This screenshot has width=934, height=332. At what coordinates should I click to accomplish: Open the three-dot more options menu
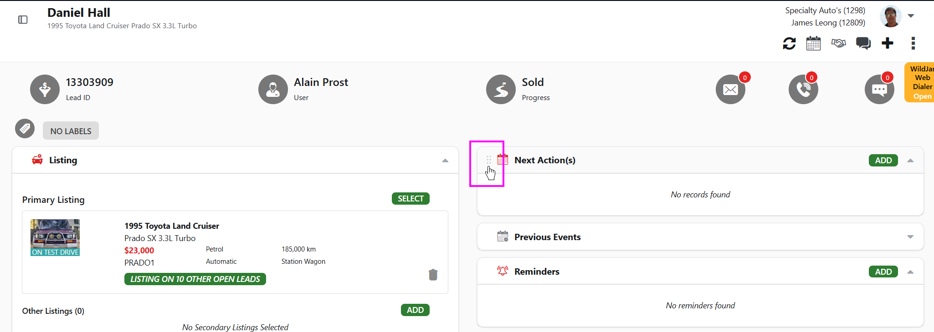point(913,43)
